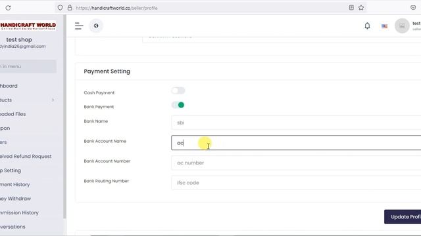The height and width of the screenshot is (236, 421).
Task: Reload the page with browser refresh icon
Action: click(x=8, y=8)
